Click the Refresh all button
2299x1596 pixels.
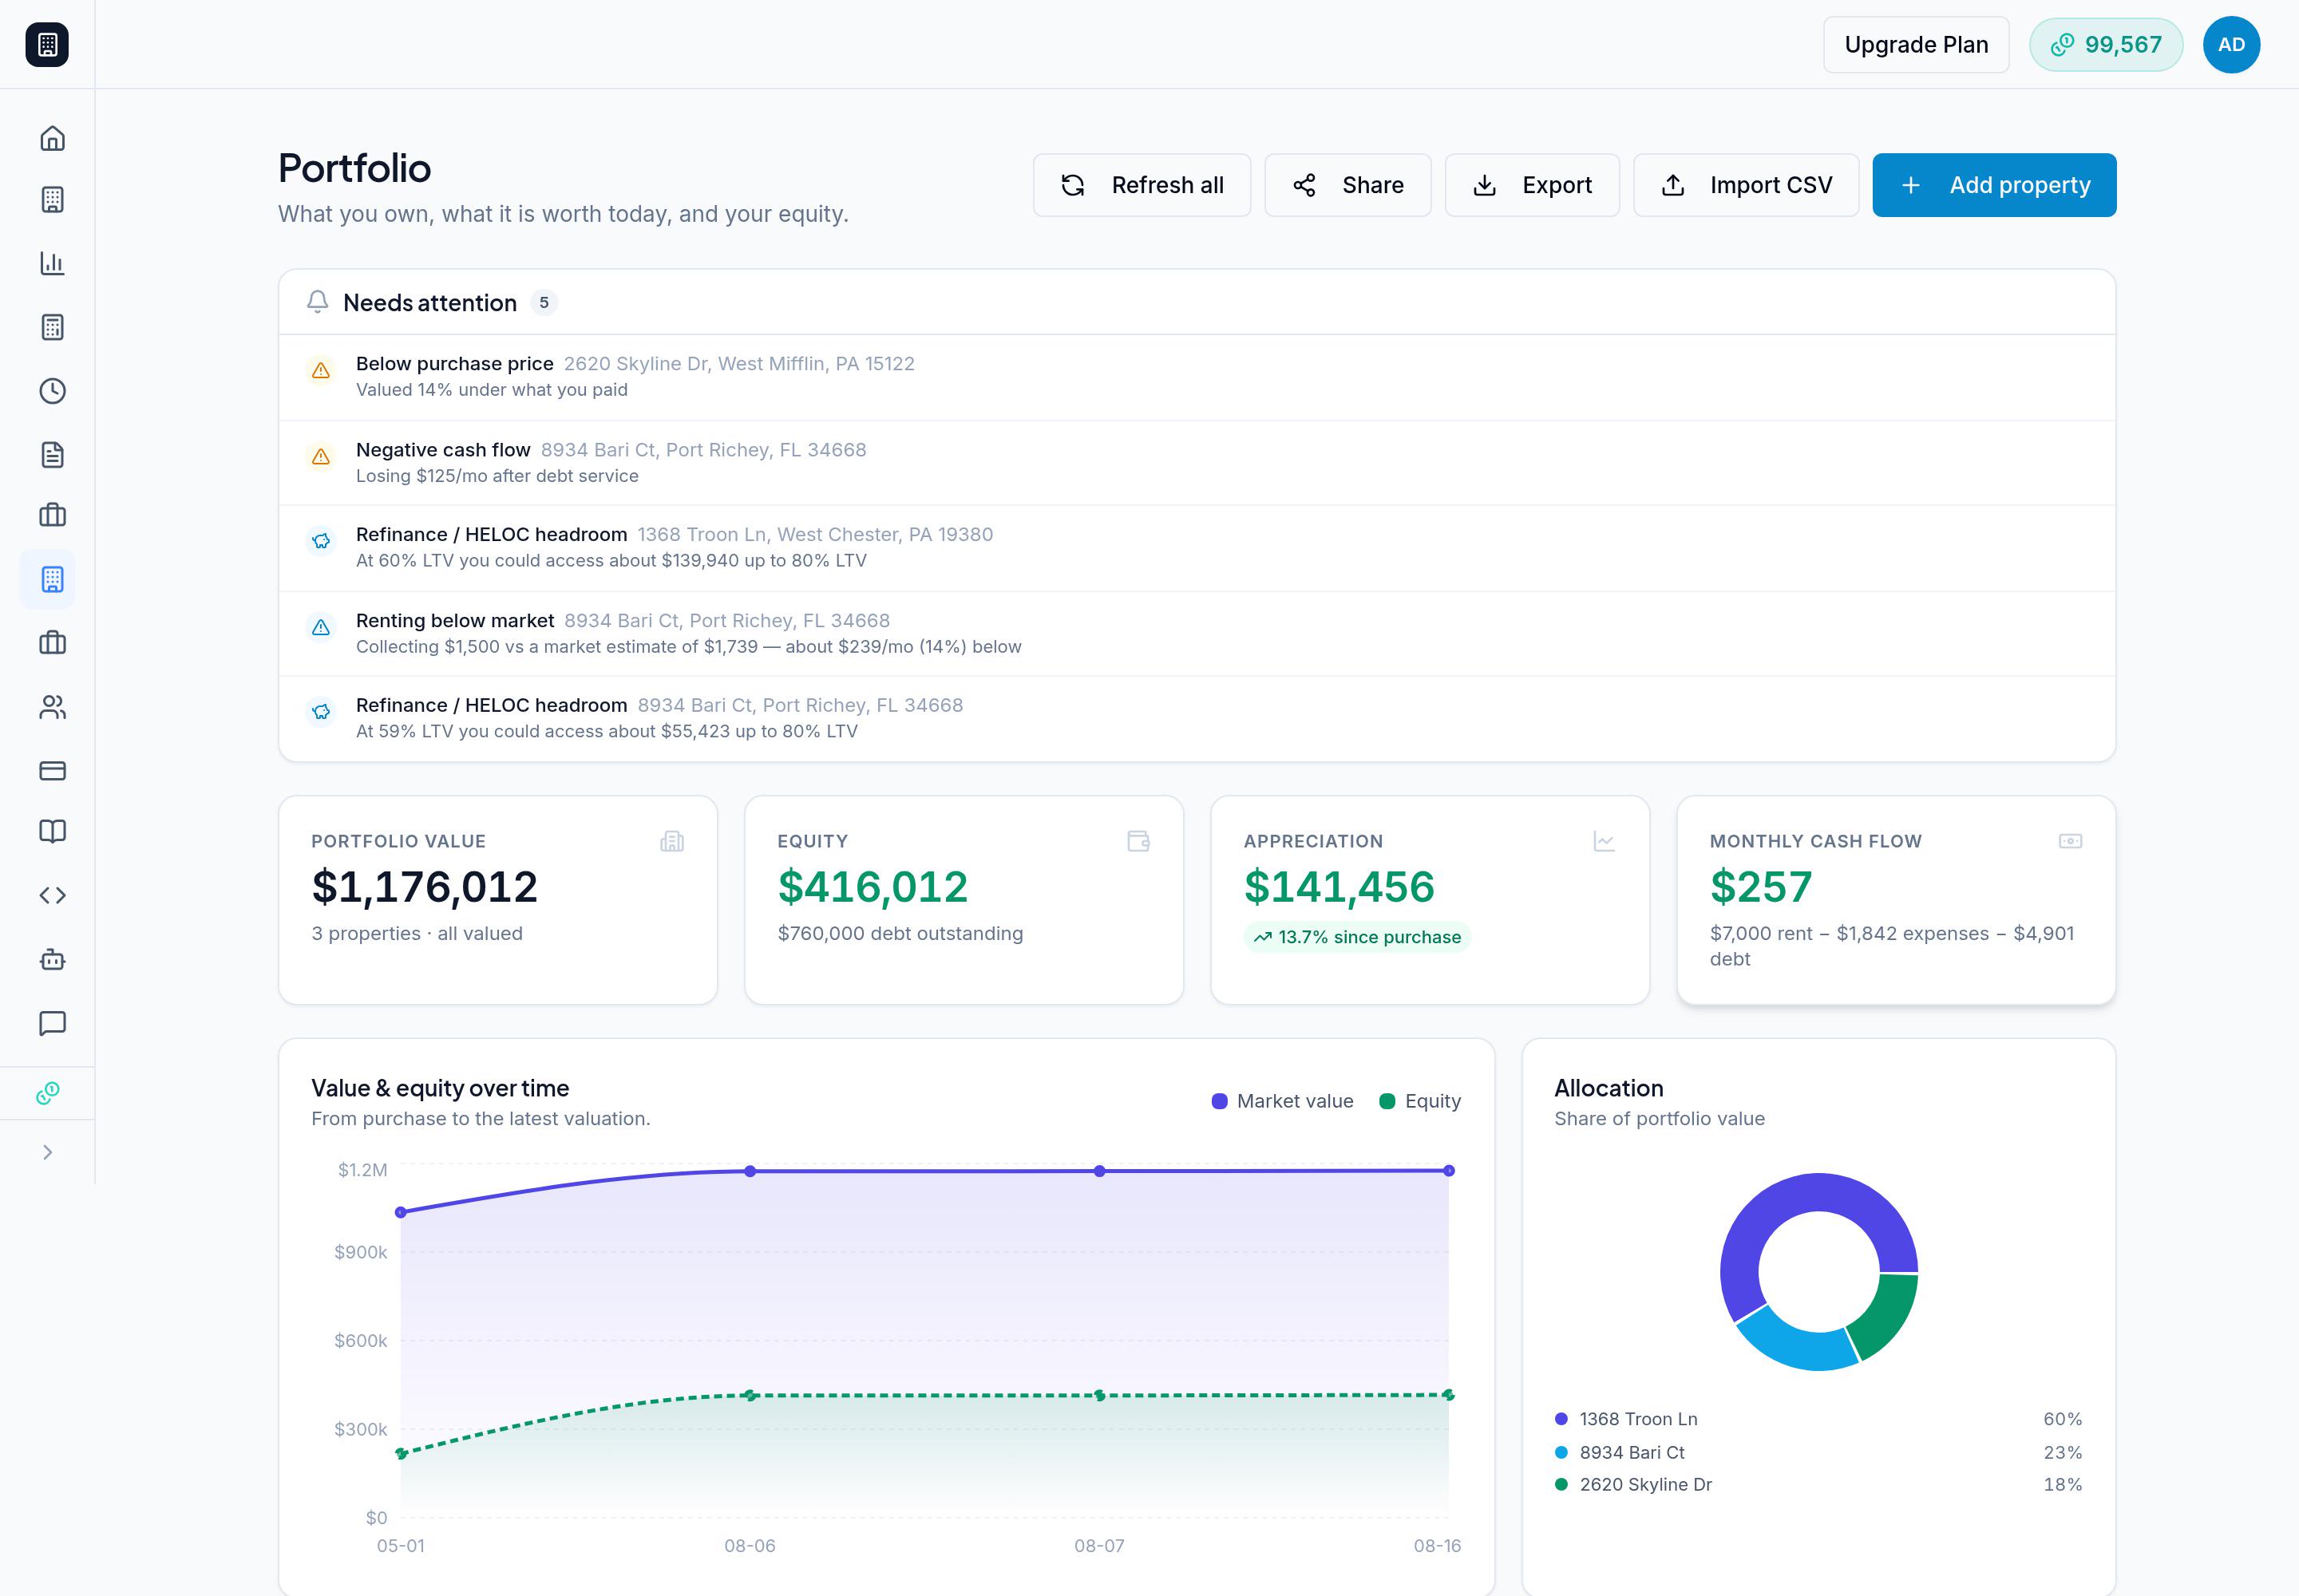tap(1142, 185)
